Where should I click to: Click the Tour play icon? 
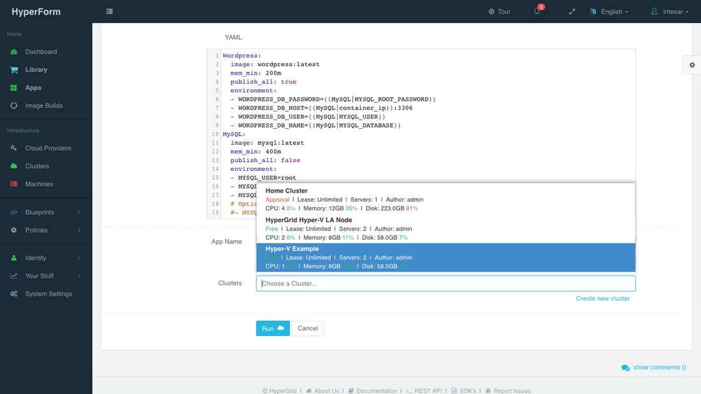491,11
